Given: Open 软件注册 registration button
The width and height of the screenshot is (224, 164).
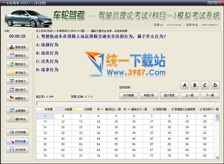Looking at the screenshot, I should 17,141.
